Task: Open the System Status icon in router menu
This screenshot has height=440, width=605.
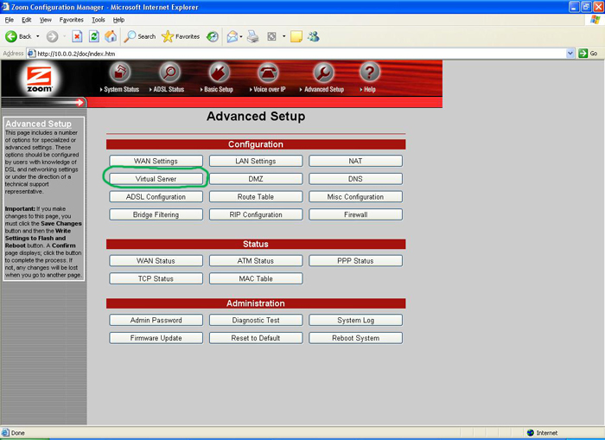Action: tap(120, 72)
